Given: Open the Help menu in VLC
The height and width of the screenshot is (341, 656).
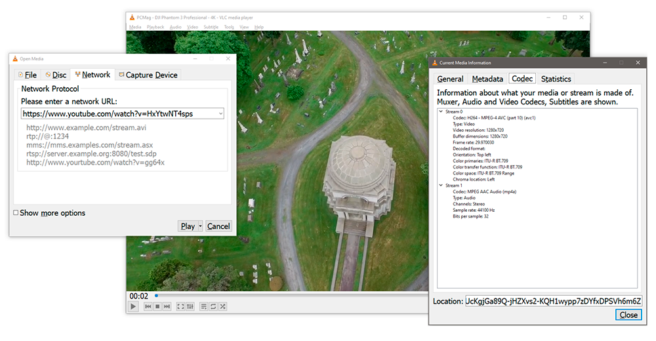Looking at the screenshot, I should [x=259, y=27].
